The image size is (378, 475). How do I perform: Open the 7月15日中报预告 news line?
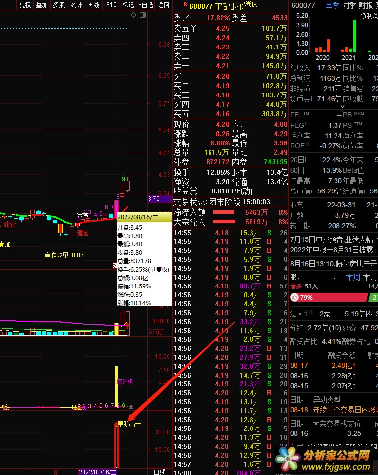(x=334, y=239)
